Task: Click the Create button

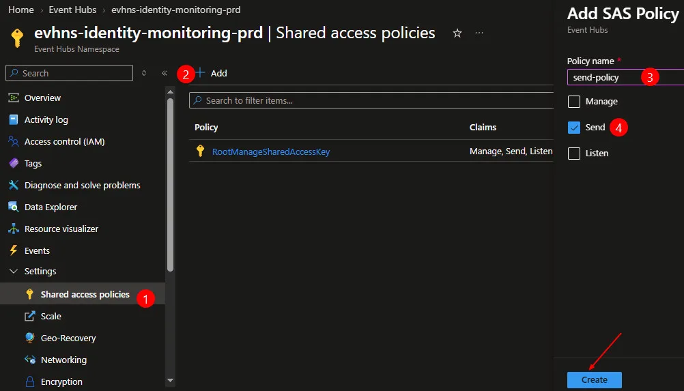Action: click(594, 379)
